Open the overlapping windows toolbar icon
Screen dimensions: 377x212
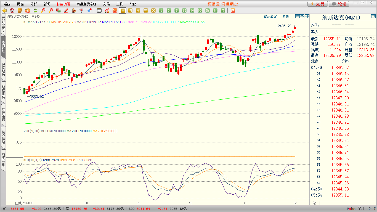point(59,10)
